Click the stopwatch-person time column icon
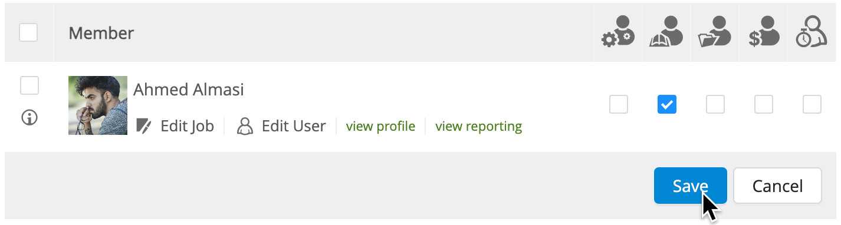 click(812, 33)
